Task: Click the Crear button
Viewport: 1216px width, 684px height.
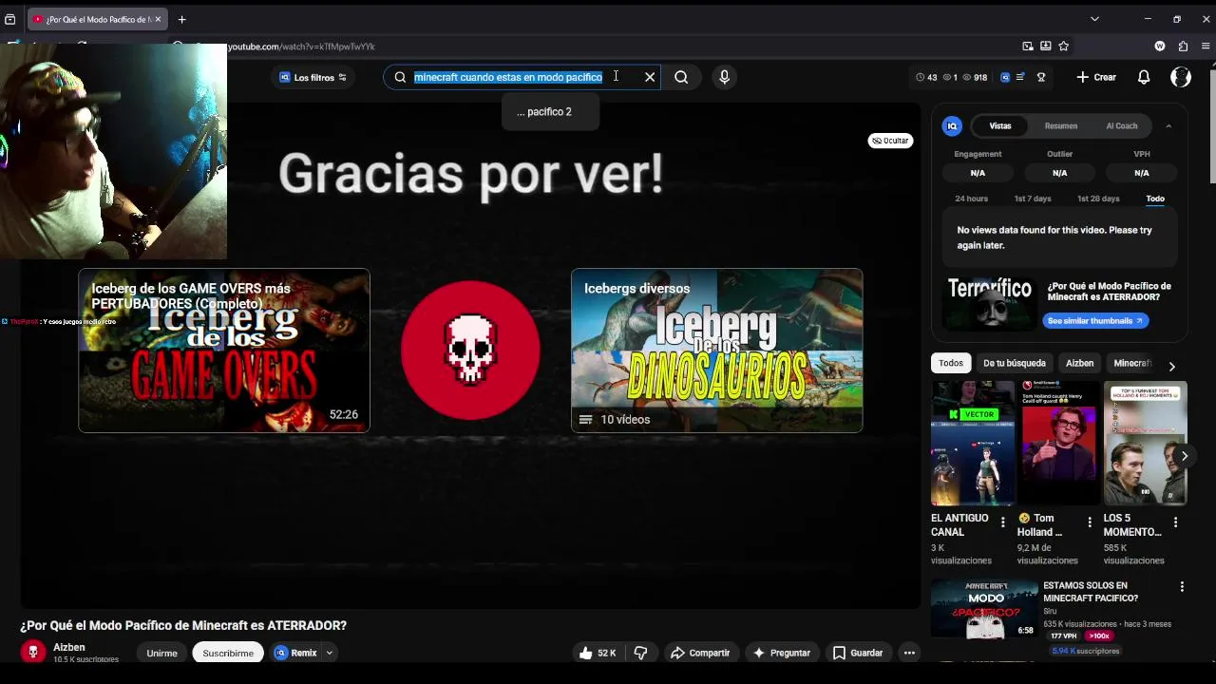Action: [1096, 77]
